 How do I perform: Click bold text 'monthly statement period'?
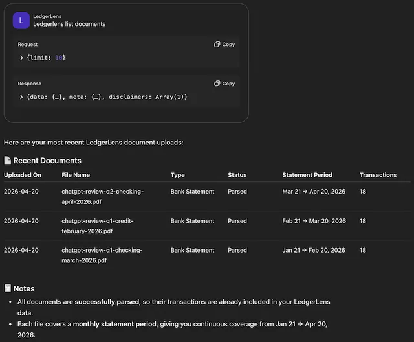(114, 324)
